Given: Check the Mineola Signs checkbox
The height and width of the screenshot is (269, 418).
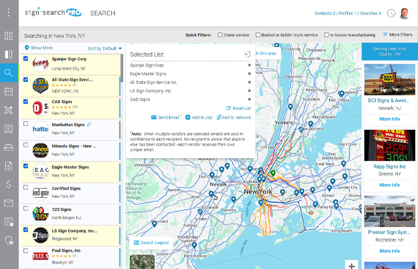Looking at the screenshot, I should pyautogui.click(x=26, y=145).
